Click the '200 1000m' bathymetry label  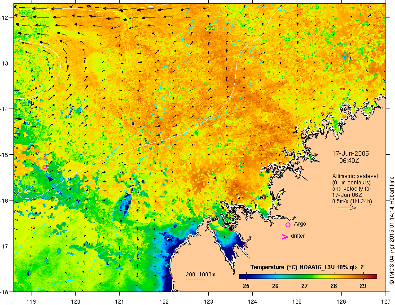click(x=201, y=274)
